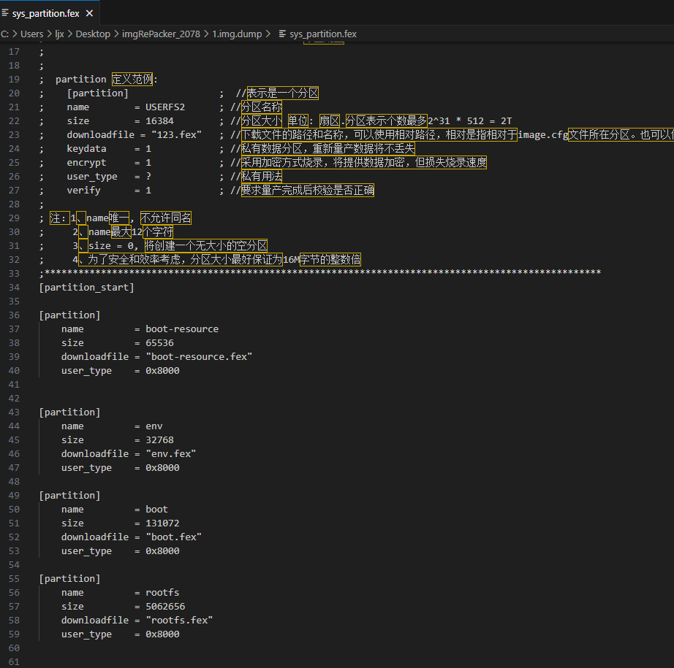The height and width of the screenshot is (668, 674).
Task: Open the Users breadcrumb folder
Action: (32, 34)
